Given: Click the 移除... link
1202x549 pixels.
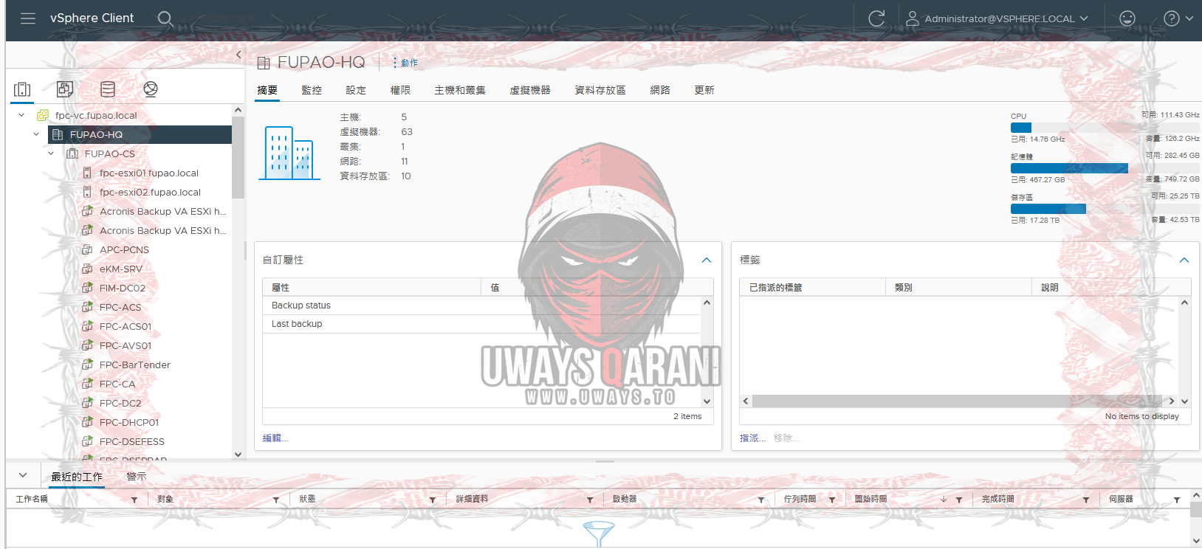Looking at the screenshot, I should (786, 438).
